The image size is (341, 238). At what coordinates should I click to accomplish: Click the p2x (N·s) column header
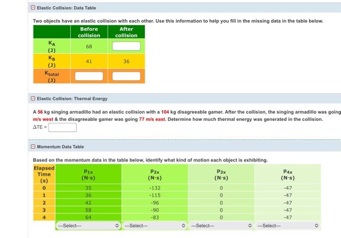tap(155, 175)
